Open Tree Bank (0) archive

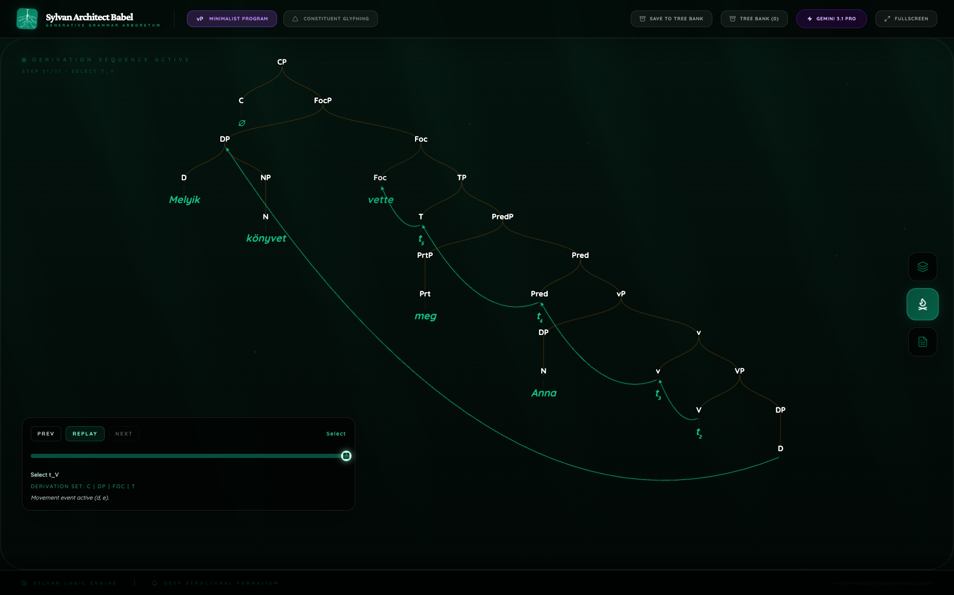(754, 19)
